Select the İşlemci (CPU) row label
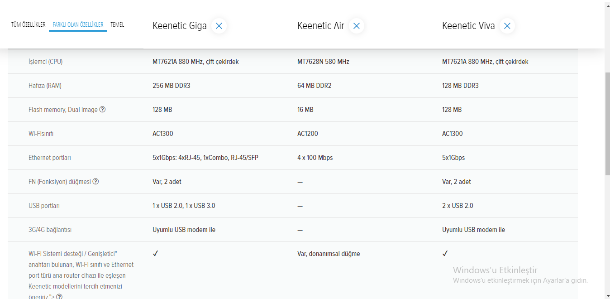This screenshot has width=610, height=299. click(46, 62)
